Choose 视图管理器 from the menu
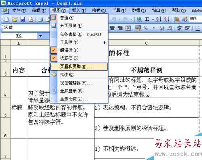202x160 pixels. (79, 83)
